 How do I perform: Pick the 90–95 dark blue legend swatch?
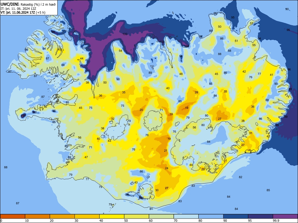pyautogui.click(x=236, y=216)
